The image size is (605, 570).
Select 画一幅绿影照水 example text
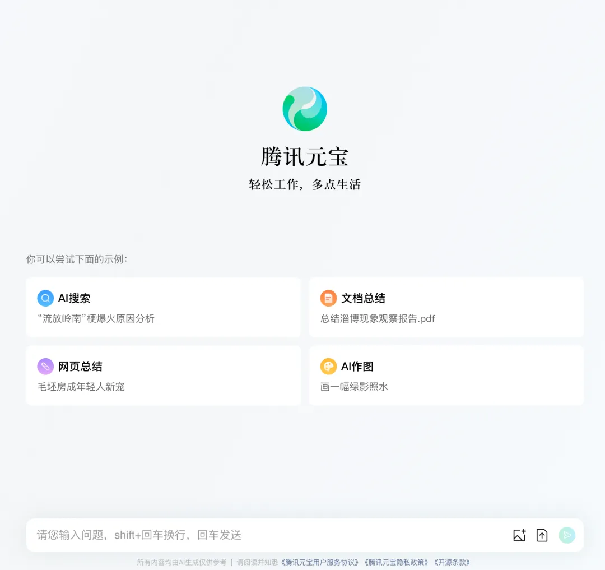[354, 387]
